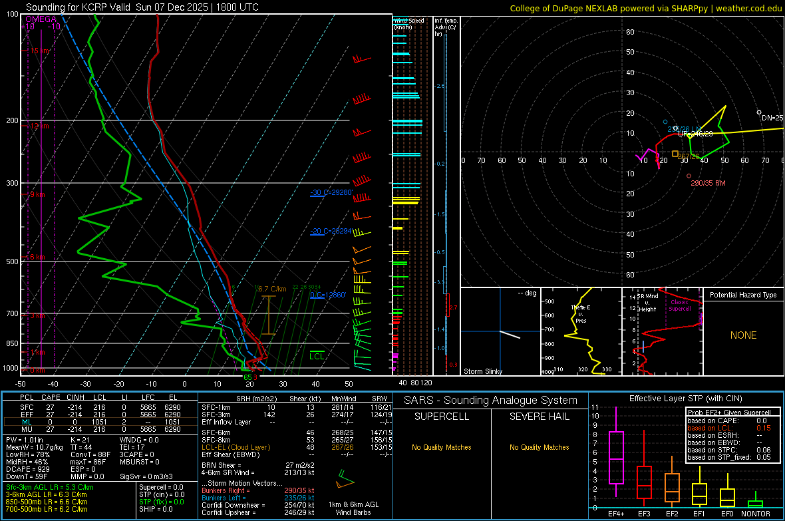Click the 'DownT = 59F' value
Screen dimensions: 785x521
click(x=27, y=477)
